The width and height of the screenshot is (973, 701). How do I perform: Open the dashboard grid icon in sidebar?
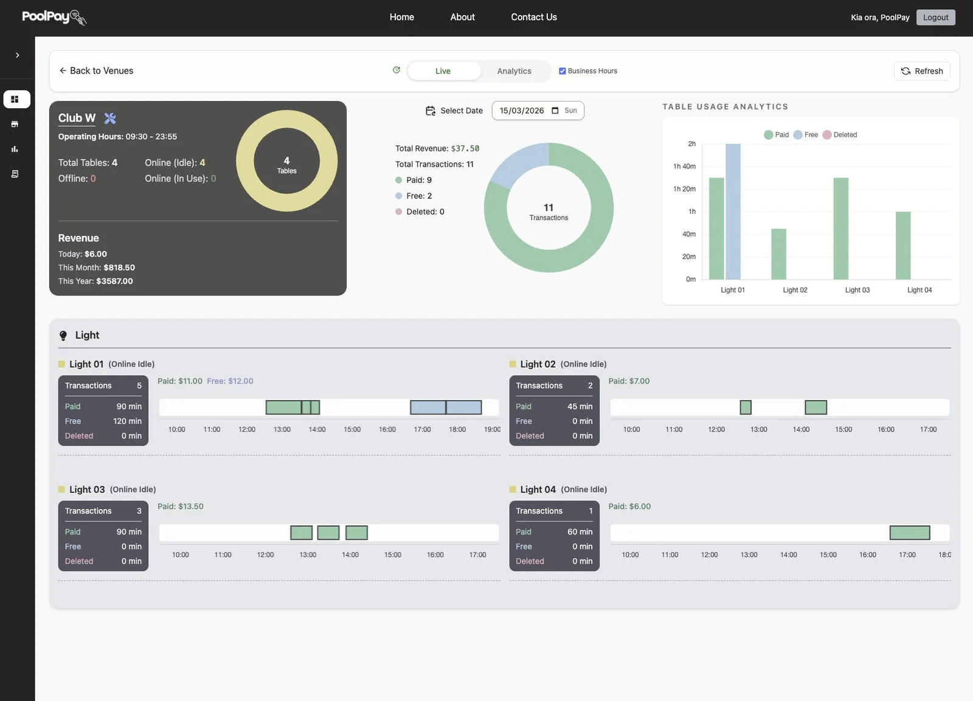coord(15,99)
